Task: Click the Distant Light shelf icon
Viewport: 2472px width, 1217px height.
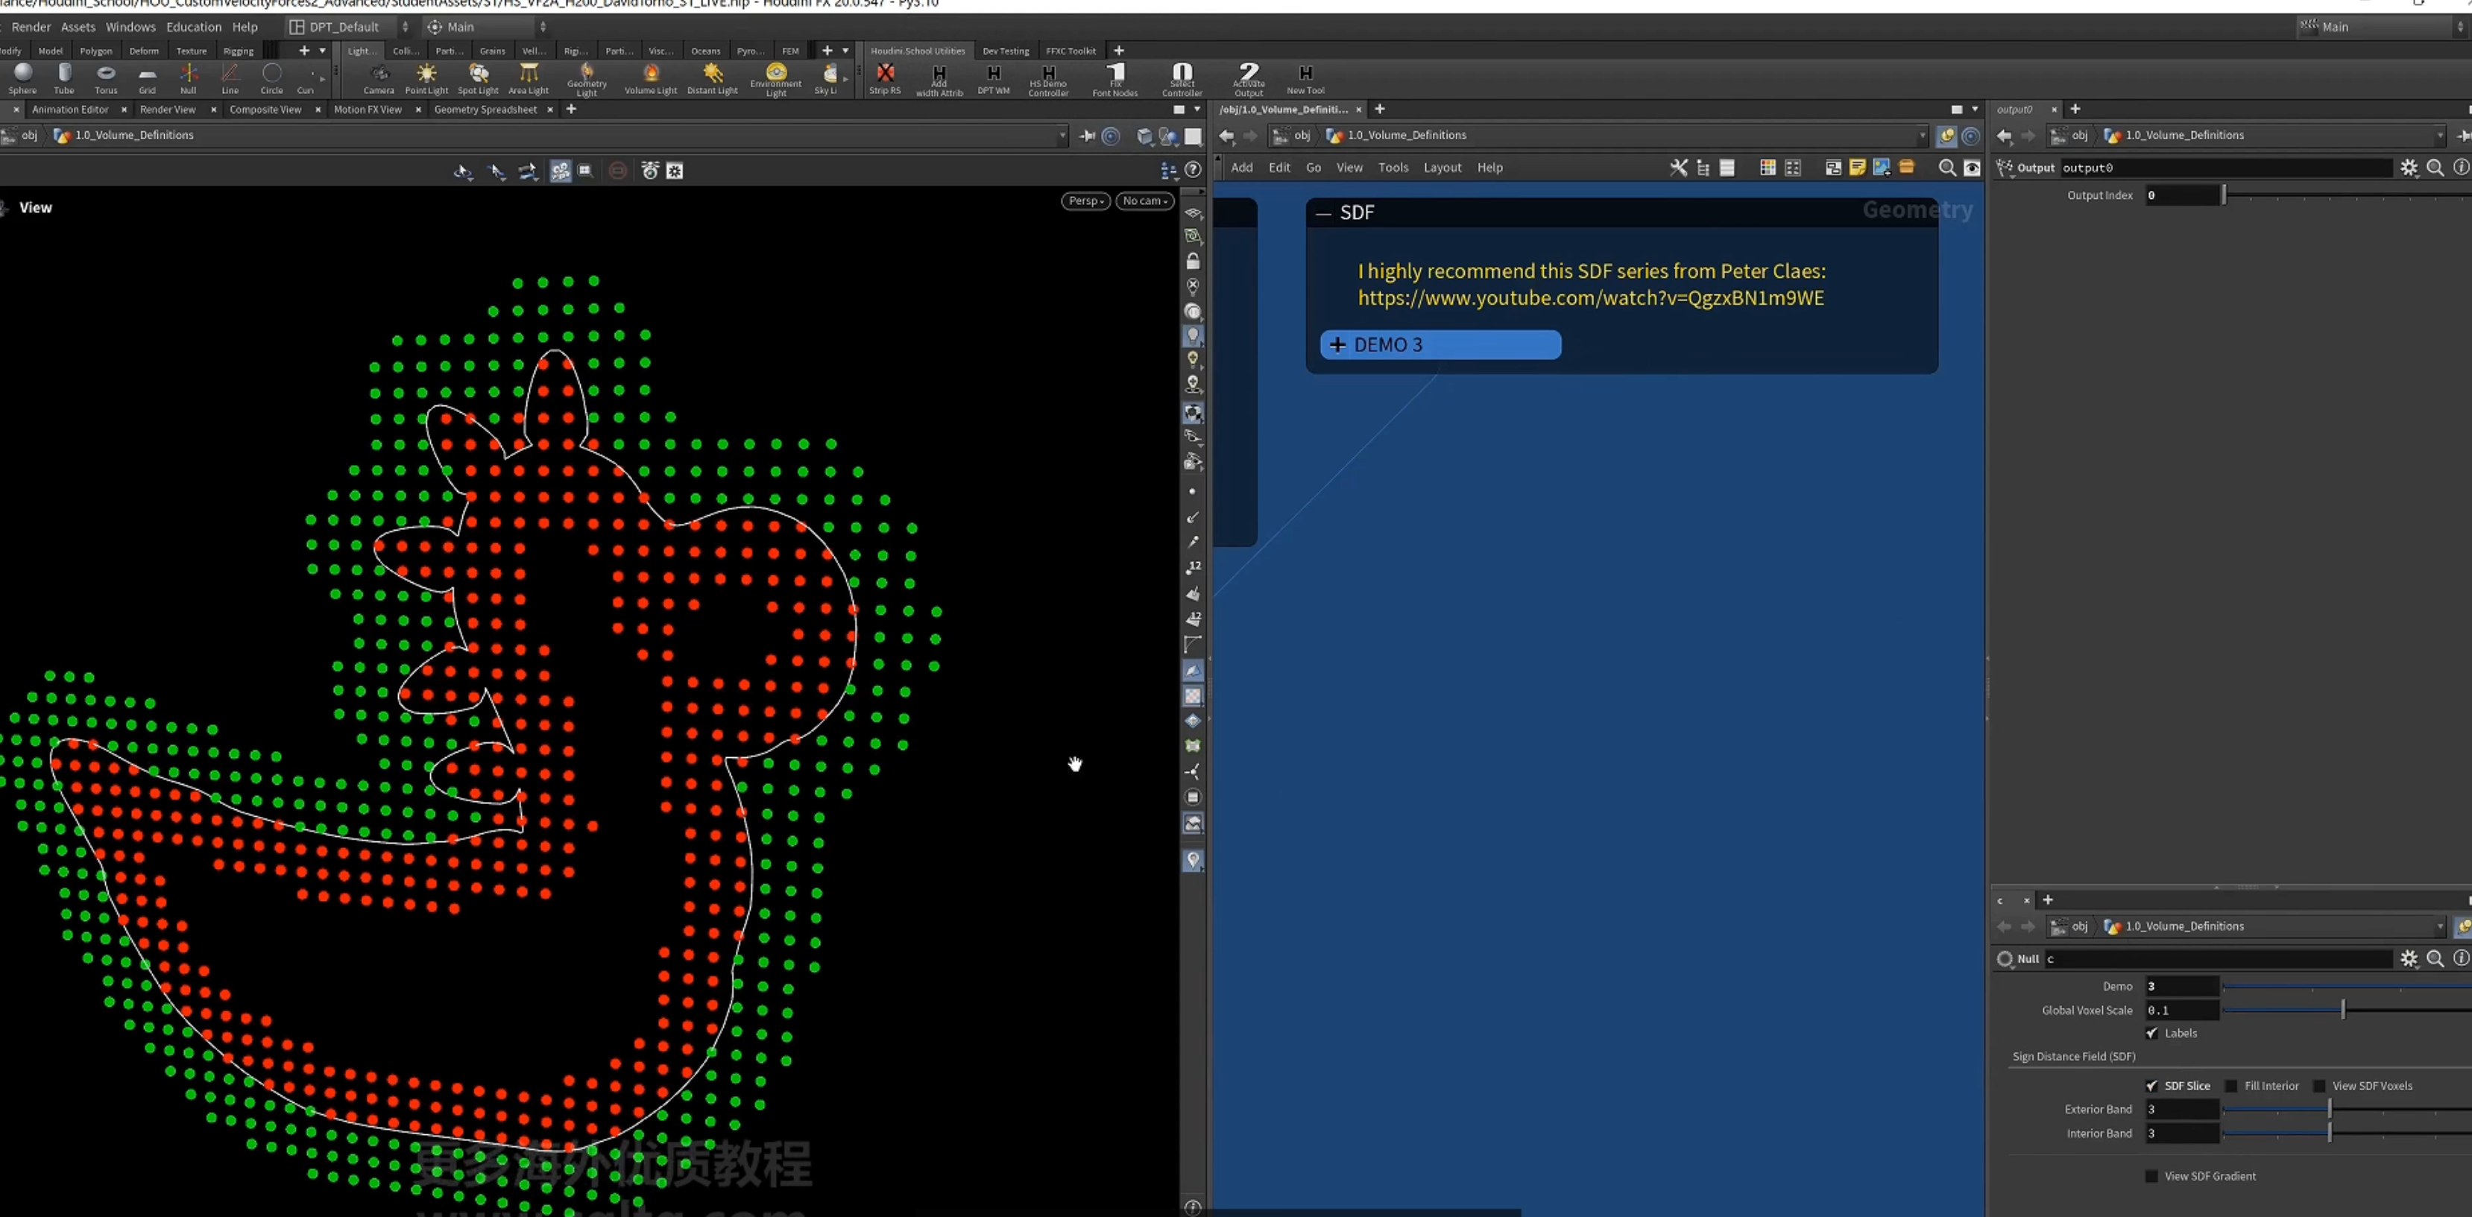Action: pos(712,79)
